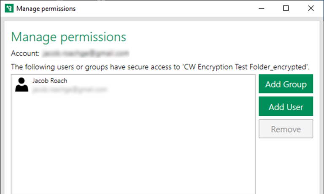Select Jacob Roach's user avatar icon
The width and height of the screenshot is (324, 194).
[22, 85]
